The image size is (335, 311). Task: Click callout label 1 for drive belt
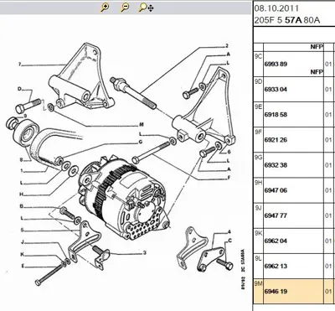[21, 171]
